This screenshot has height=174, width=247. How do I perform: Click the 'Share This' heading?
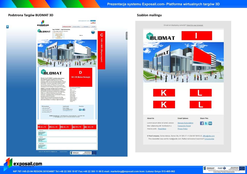204,118
